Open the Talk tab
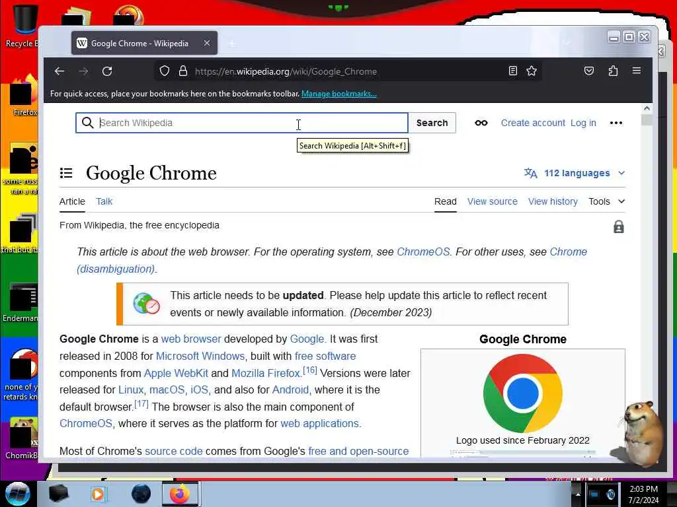Screen dimensions: 677x507 pos(104,201)
